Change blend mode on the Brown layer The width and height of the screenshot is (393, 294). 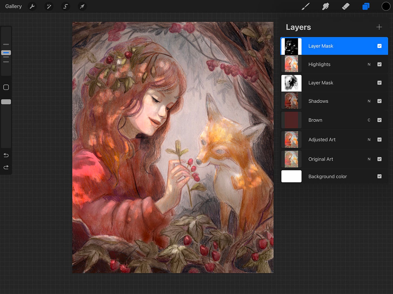tap(369, 120)
